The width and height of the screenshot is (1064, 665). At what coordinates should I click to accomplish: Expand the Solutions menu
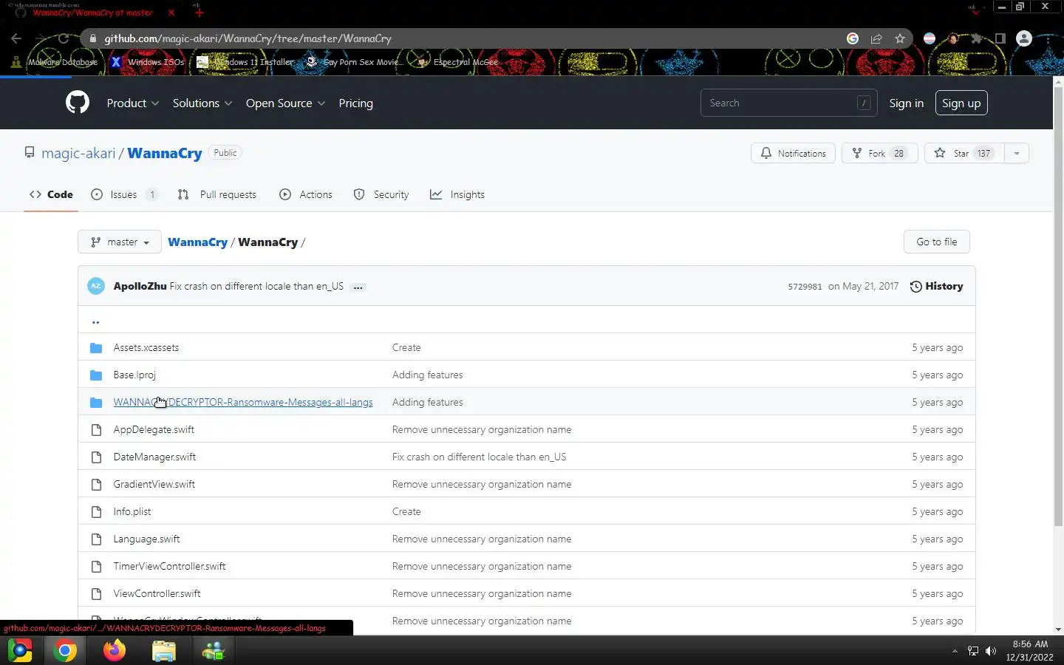(202, 103)
